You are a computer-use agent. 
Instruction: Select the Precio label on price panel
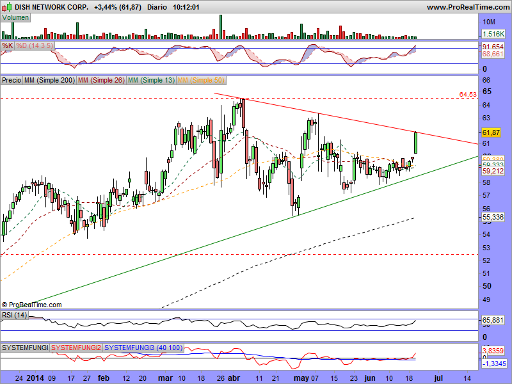tap(12, 80)
